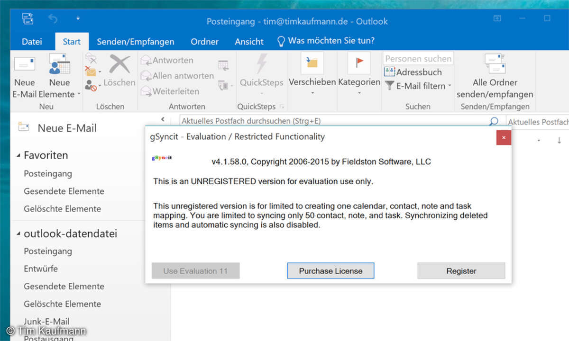Screen dimensions: 569x341
Task: Open the Entwürfe folder
Action: pos(41,269)
